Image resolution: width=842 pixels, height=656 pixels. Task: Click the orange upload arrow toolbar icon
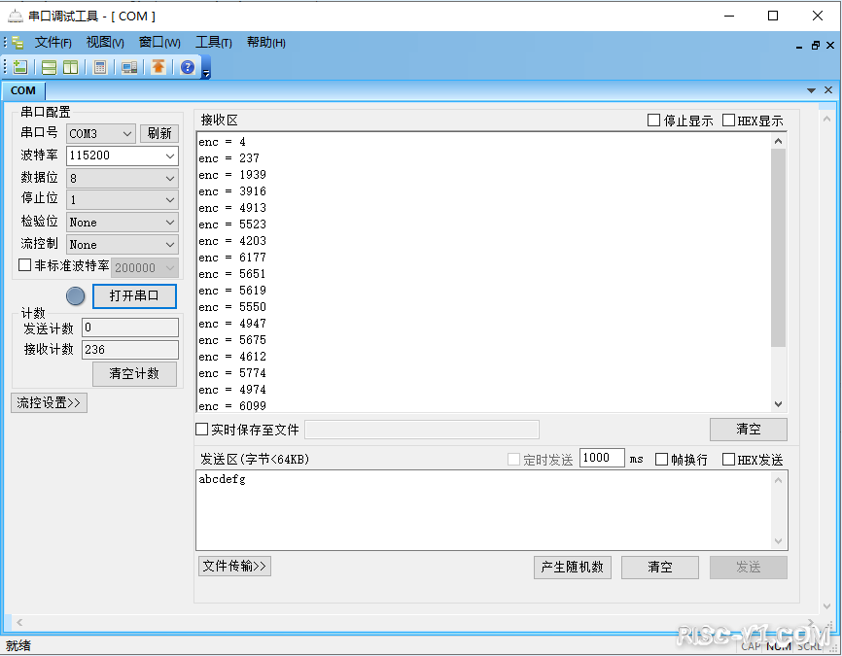click(x=158, y=67)
